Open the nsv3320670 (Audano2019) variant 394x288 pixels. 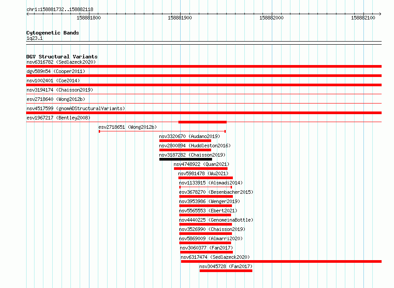(189, 136)
